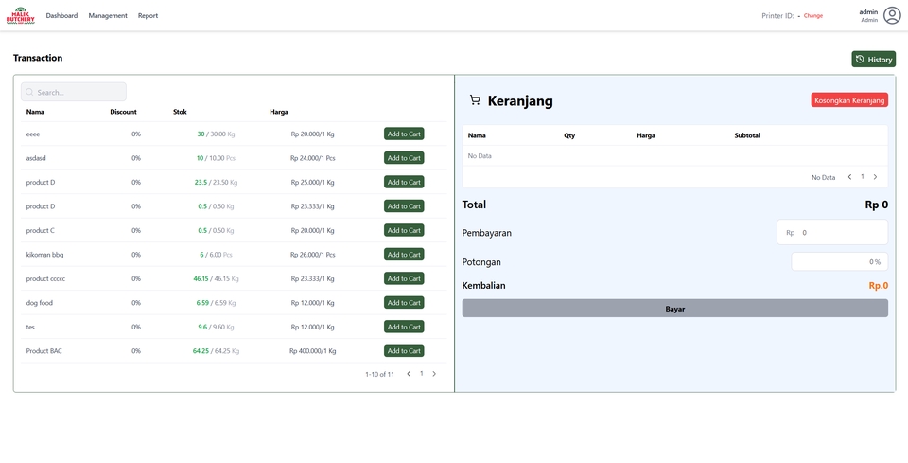Open the admin user avatar icon
The width and height of the screenshot is (908, 463).
(891, 15)
